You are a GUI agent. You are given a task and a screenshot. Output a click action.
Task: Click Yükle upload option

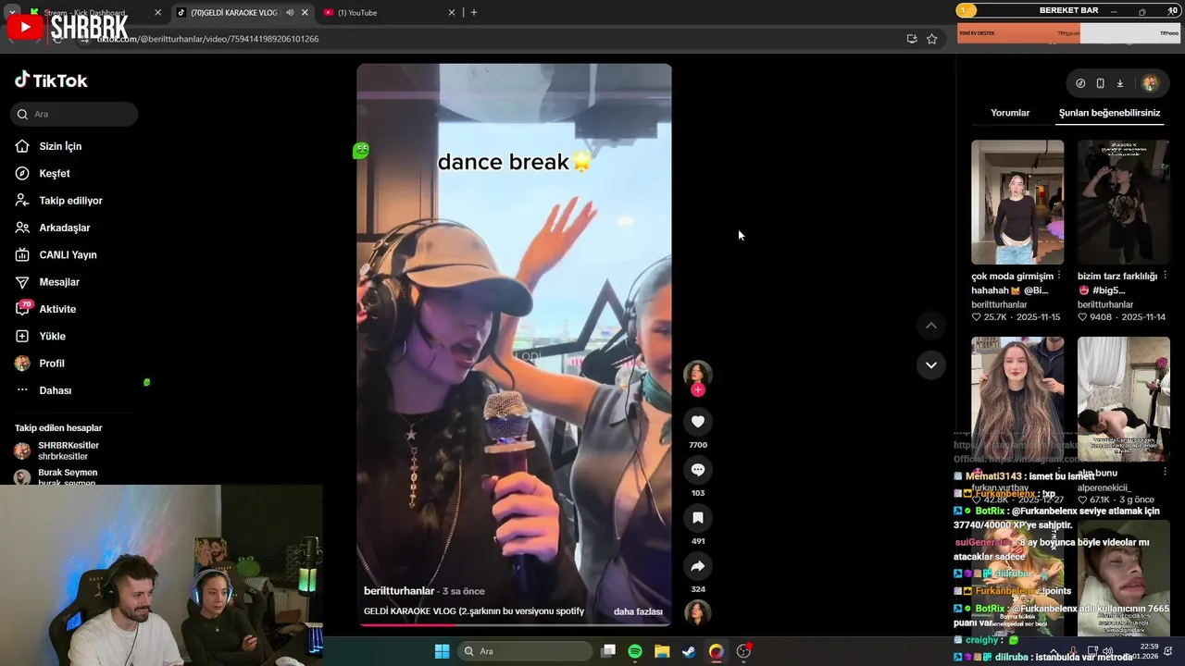[52, 336]
